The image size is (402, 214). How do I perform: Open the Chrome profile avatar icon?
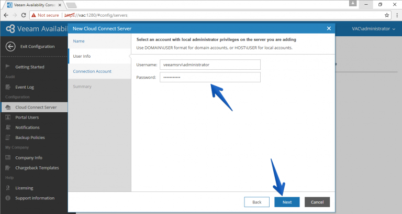coord(353,3)
